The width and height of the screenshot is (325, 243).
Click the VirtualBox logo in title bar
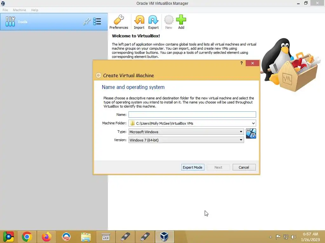pyautogui.click(x=3, y=3)
